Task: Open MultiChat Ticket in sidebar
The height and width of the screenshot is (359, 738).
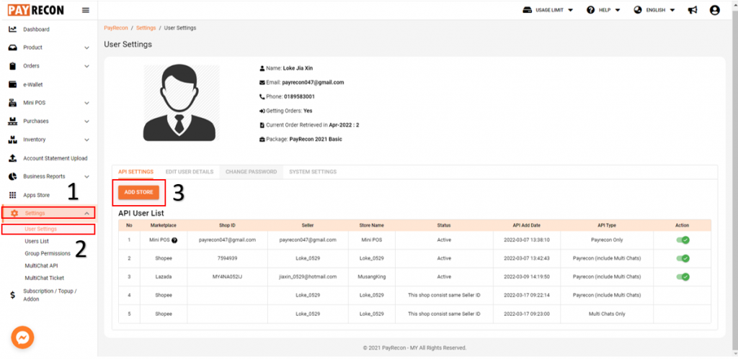Action: tap(44, 278)
